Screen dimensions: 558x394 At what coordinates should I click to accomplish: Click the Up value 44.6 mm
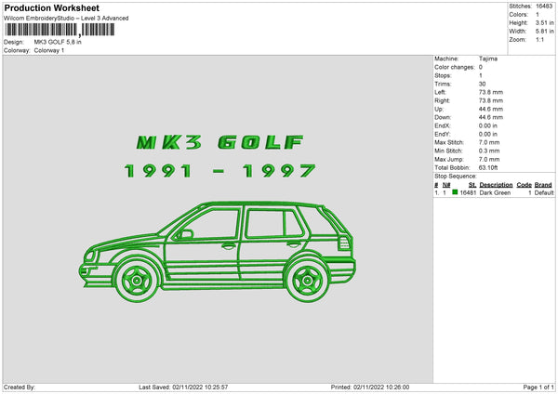(491, 109)
